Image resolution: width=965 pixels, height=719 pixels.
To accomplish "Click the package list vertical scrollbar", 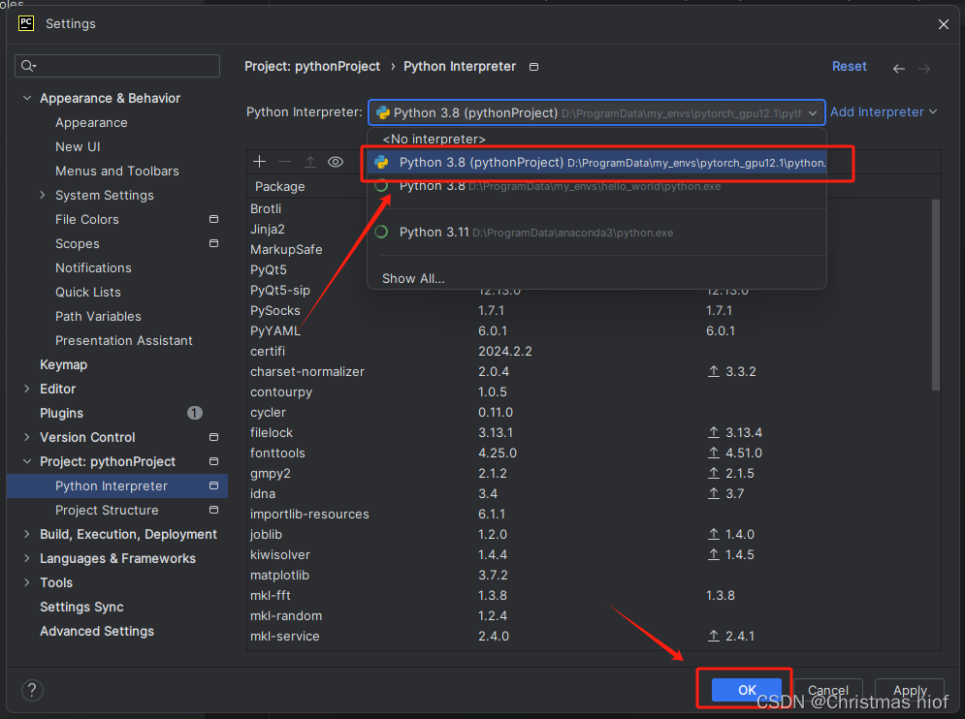I will [936, 296].
